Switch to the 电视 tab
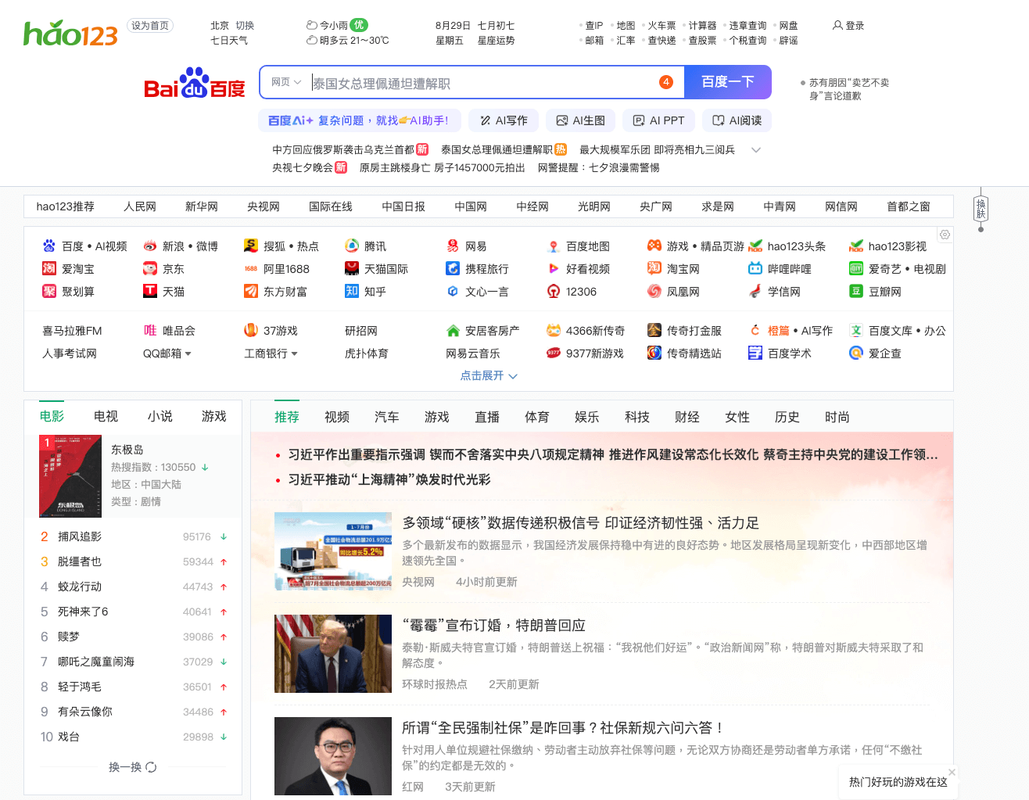Screen dimensions: 1029x800 (x=106, y=417)
